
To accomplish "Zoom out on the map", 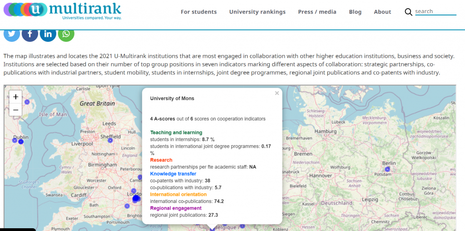I will (x=16, y=110).
